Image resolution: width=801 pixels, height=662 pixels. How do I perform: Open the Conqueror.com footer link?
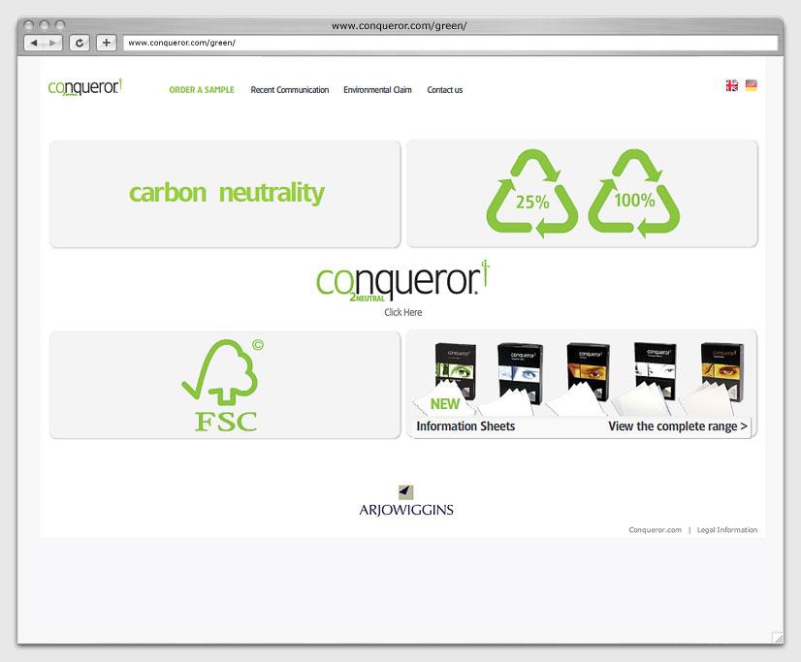(655, 530)
